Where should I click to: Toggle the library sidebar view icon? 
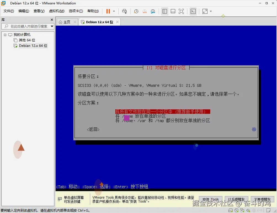tap(165, 11)
